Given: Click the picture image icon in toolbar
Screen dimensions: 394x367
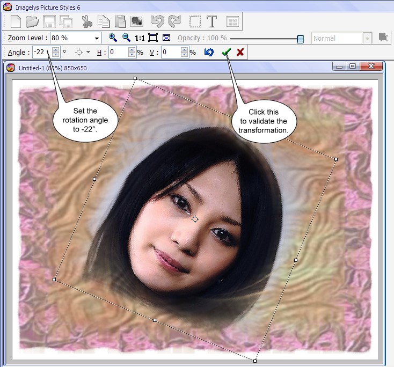Looking at the screenshot, I should coord(137,21).
